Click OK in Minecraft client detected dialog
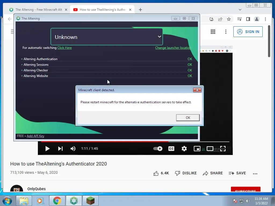This screenshot has height=206, width=275. coord(188,117)
